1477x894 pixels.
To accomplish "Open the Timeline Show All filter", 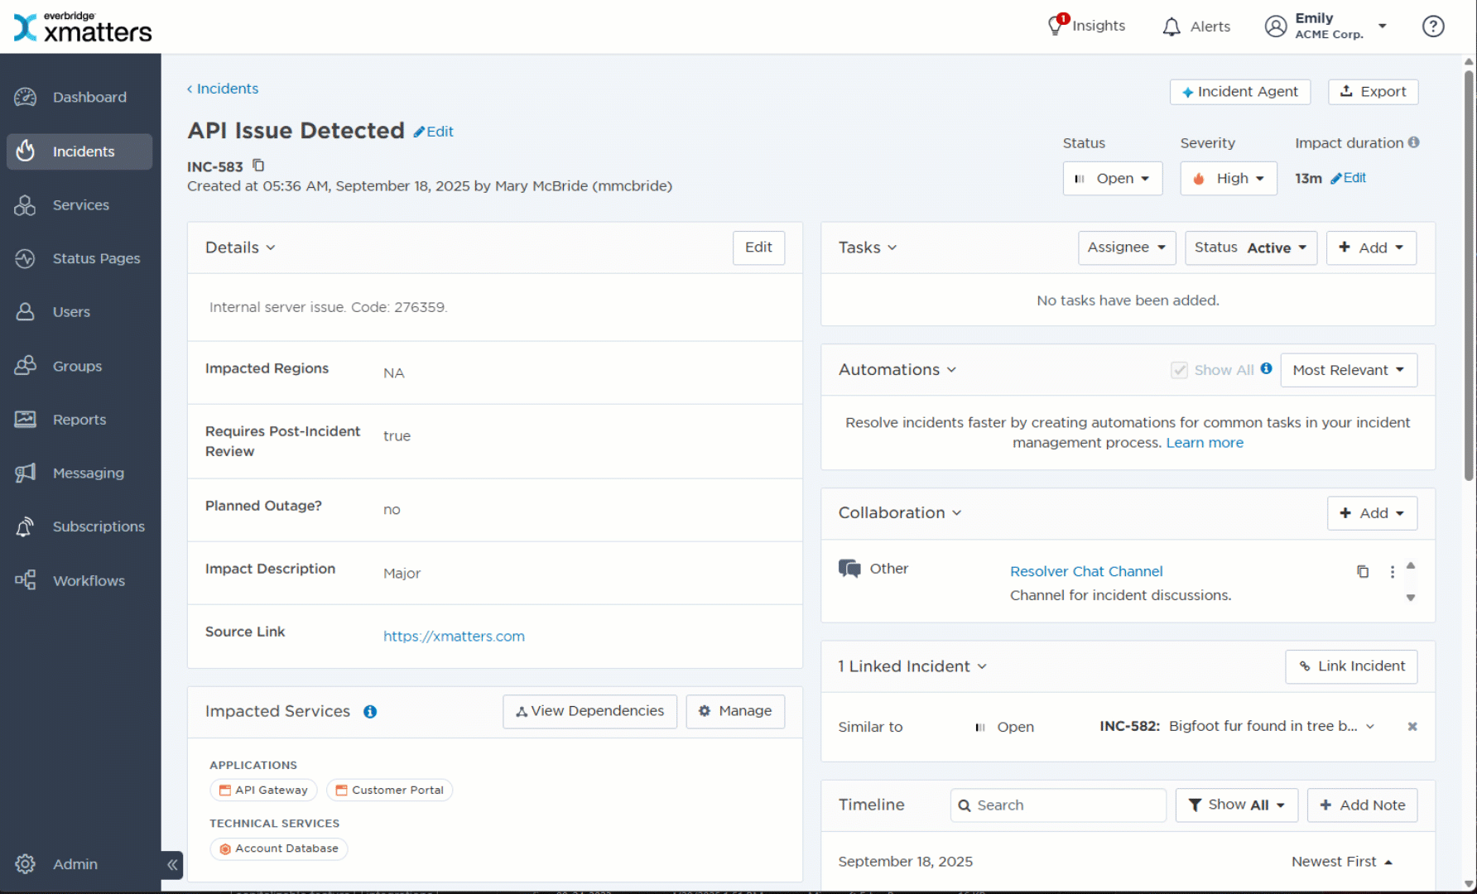I will (x=1237, y=805).
